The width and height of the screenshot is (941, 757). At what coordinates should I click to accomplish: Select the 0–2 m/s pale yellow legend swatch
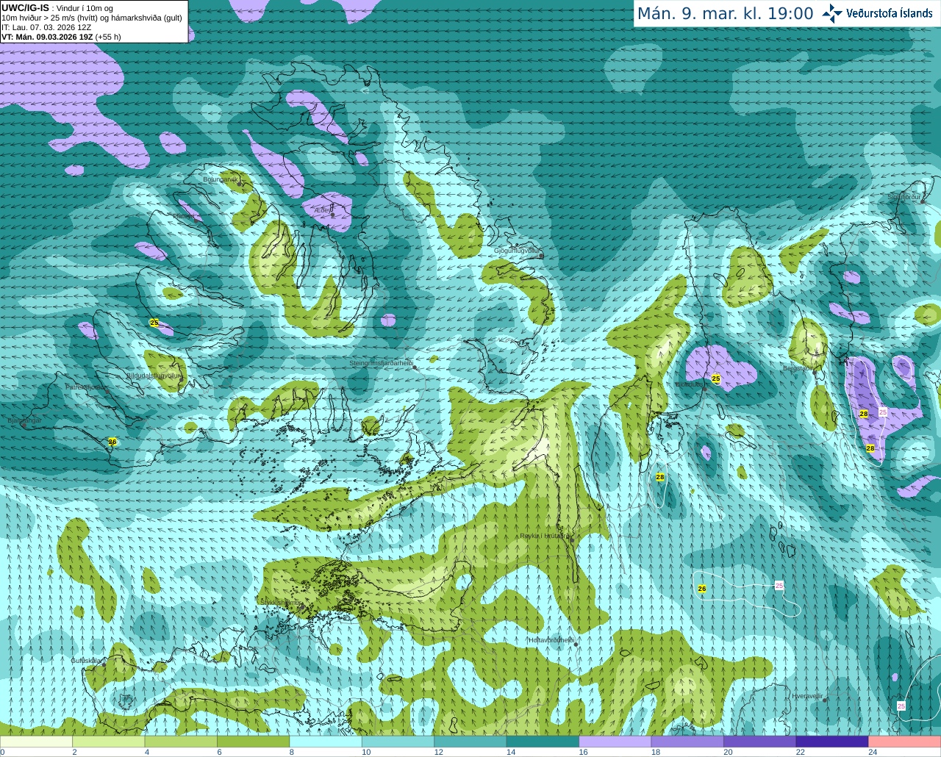coord(36,742)
